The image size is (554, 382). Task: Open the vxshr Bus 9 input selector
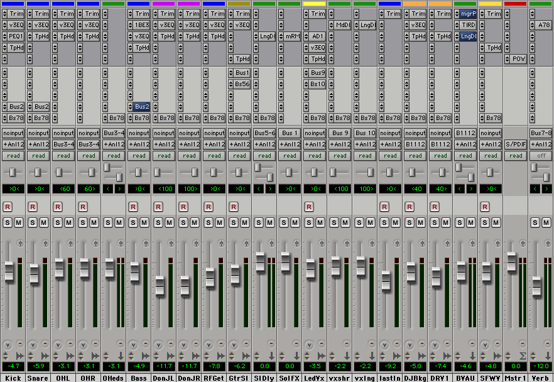340,133
